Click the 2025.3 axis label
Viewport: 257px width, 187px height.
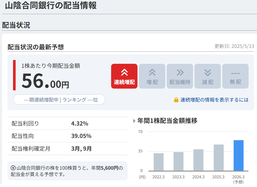[218, 177]
